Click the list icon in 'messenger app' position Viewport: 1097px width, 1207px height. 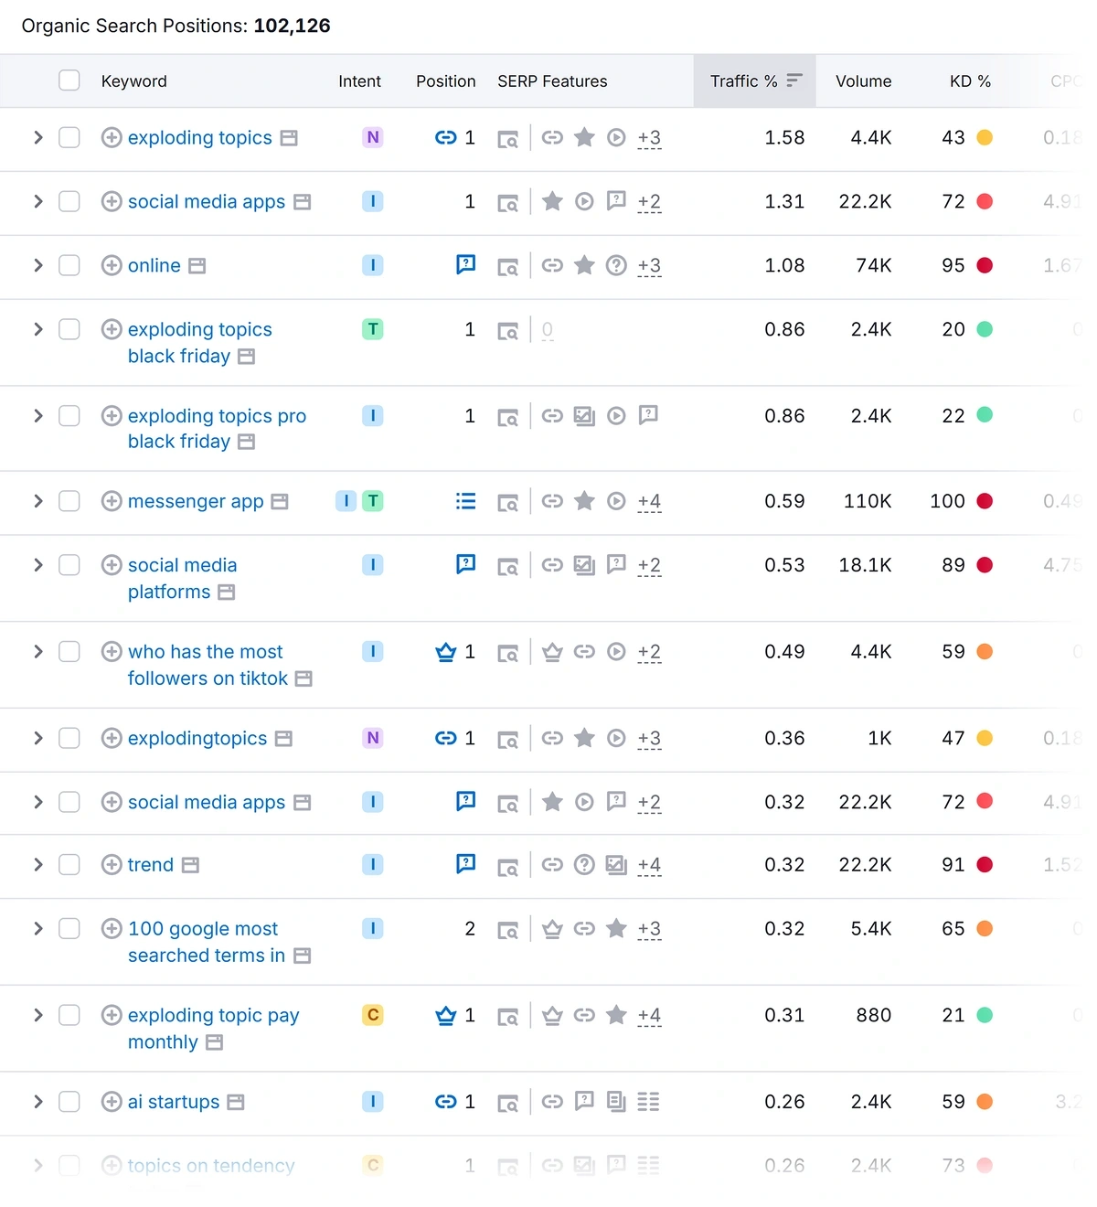pyautogui.click(x=465, y=501)
